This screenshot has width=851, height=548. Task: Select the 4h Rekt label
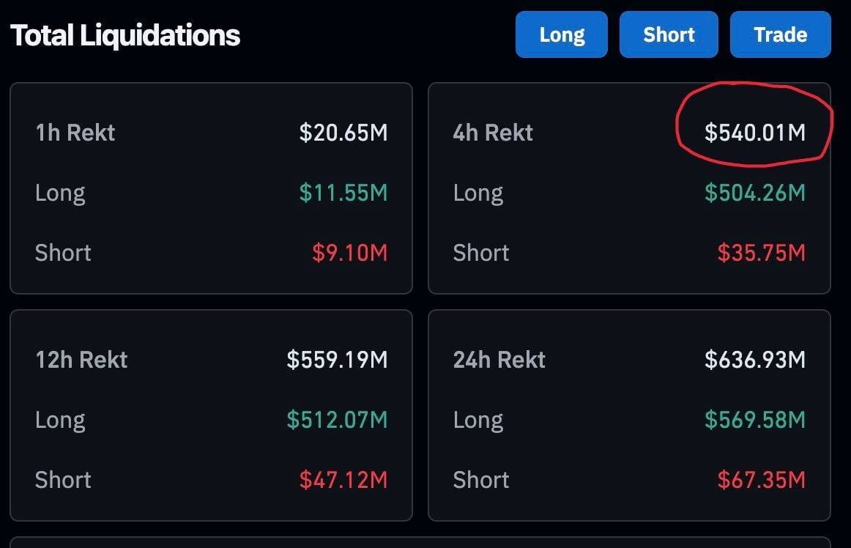[x=493, y=133]
